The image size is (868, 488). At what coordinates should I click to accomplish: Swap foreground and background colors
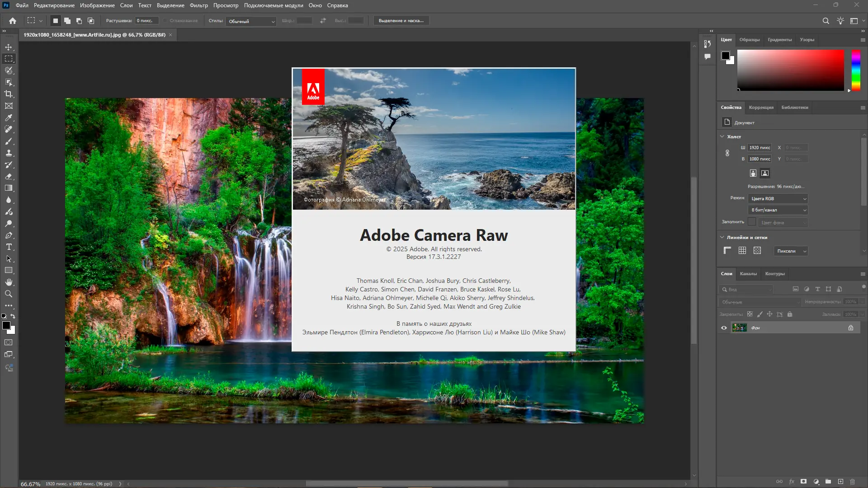13,316
